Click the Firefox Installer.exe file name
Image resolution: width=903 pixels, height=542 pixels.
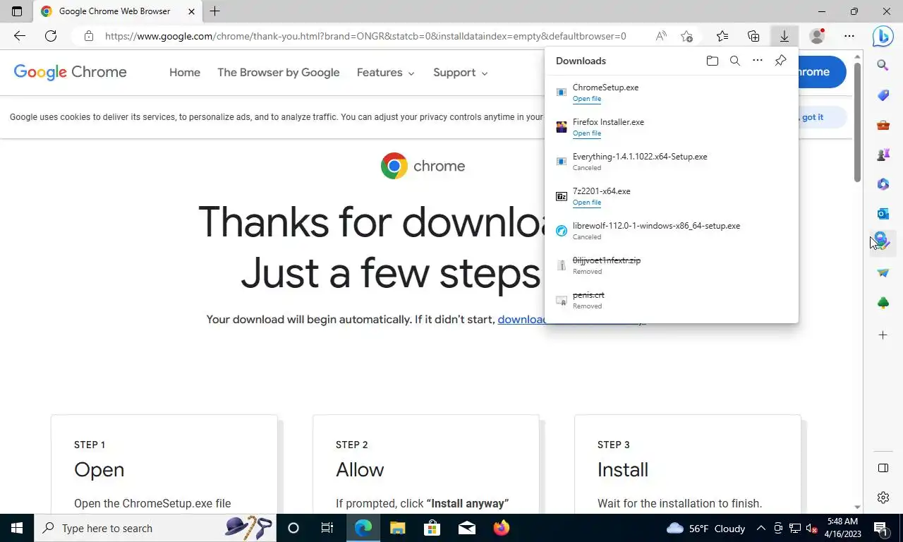tap(608, 122)
